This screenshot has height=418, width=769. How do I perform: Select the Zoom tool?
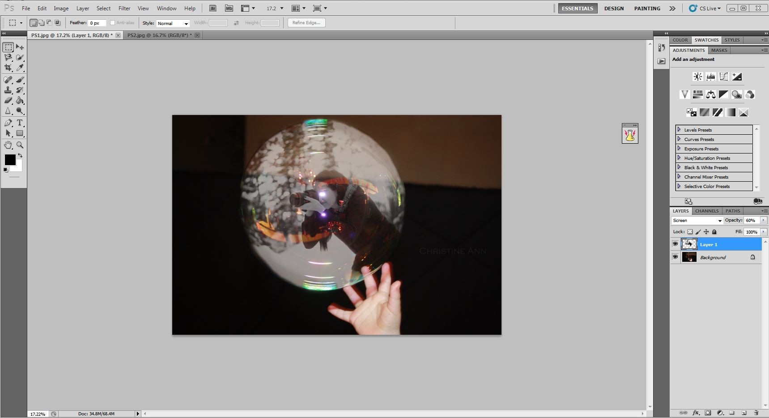20,145
